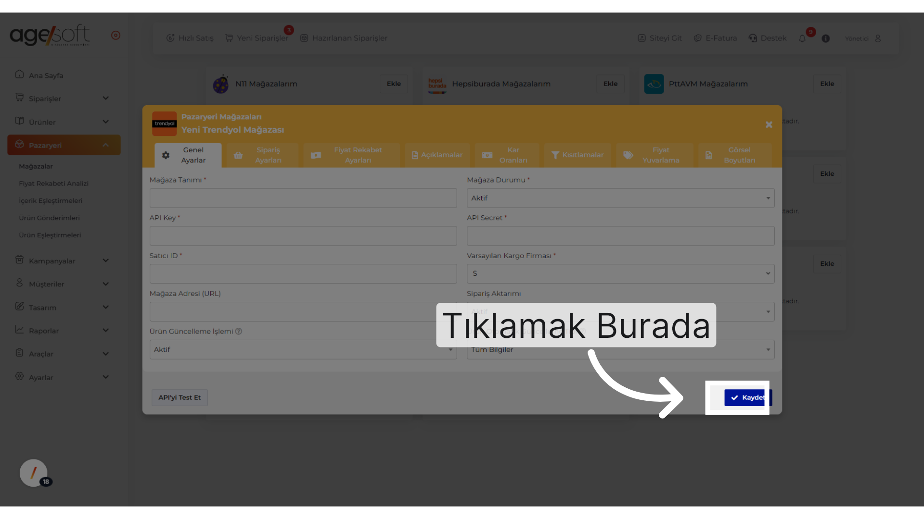Open Ürün Güncelleme İşlemi dropdown
The image size is (924, 519).
click(x=303, y=349)
